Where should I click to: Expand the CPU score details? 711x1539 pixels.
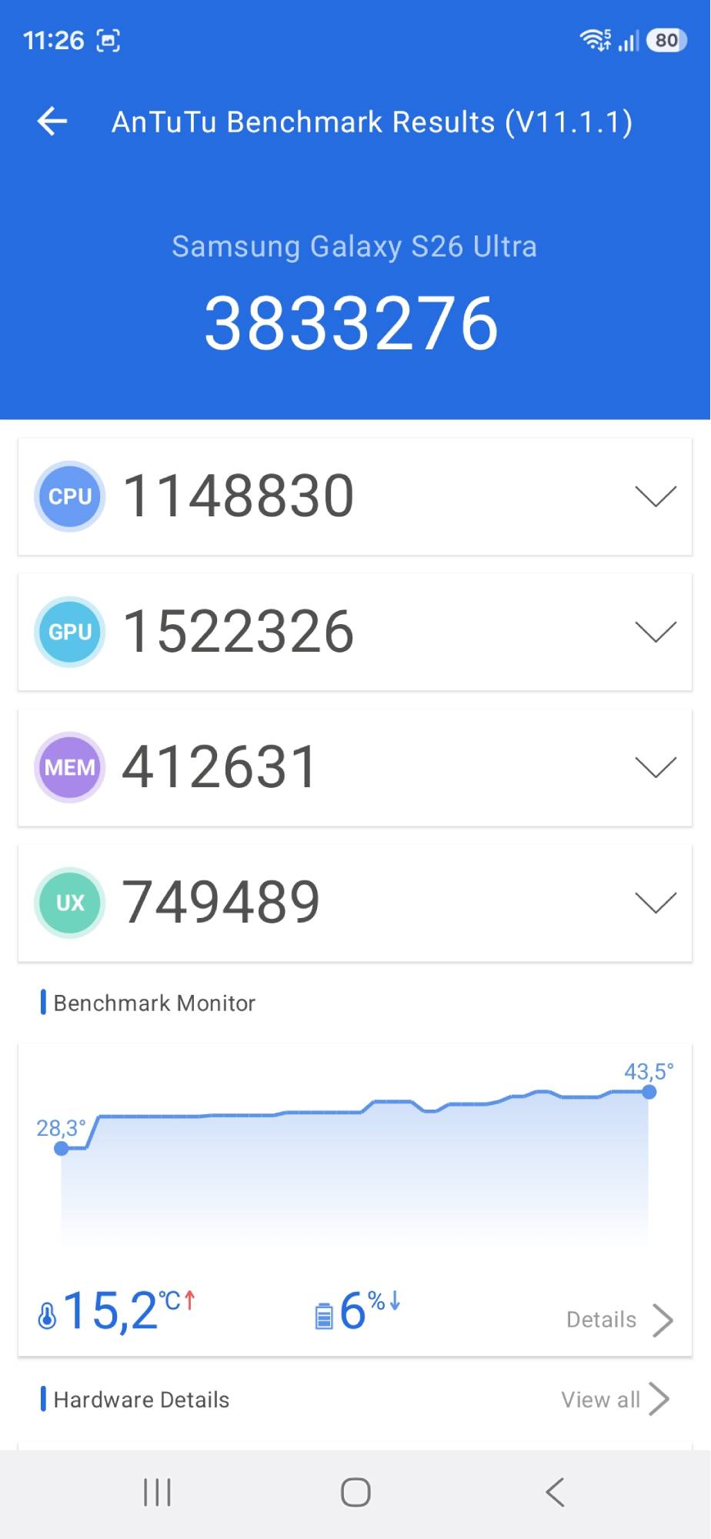[656, 496]
